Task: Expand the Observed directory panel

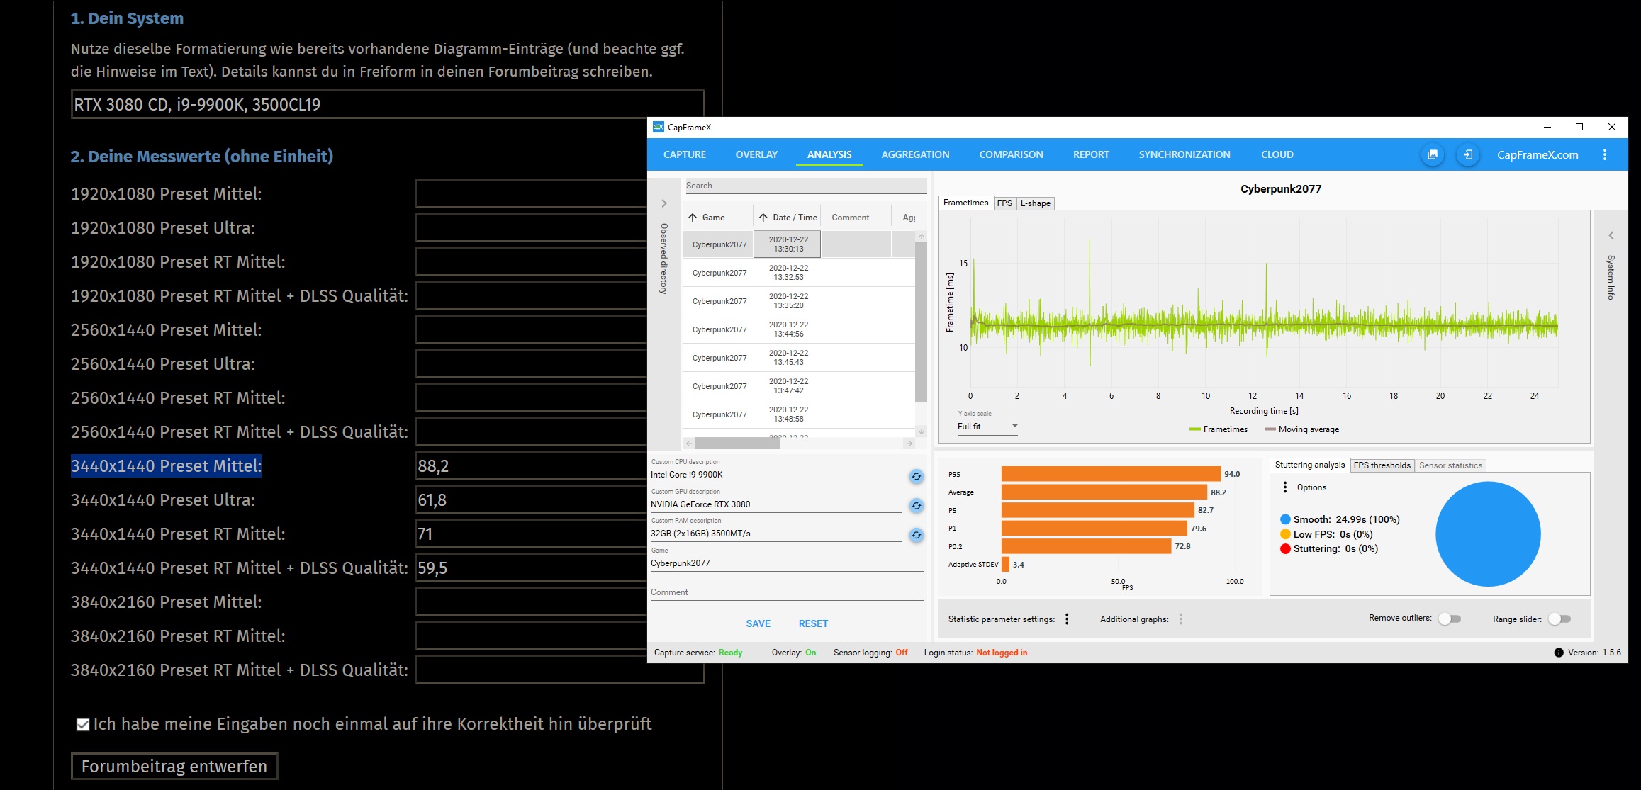Action: coord(664,203)
